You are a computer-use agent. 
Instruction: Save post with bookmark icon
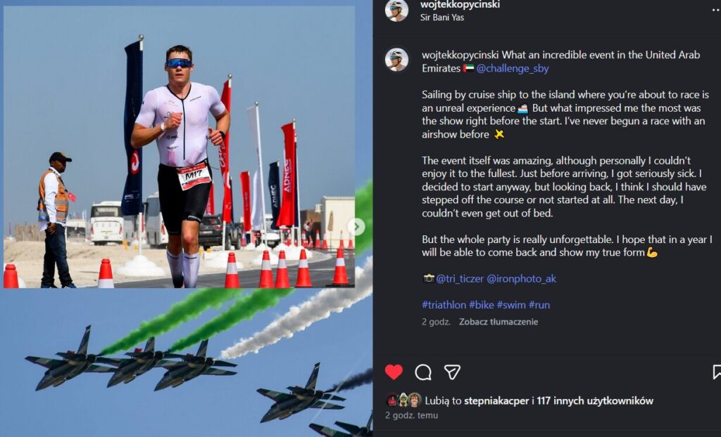click(716, 372)
